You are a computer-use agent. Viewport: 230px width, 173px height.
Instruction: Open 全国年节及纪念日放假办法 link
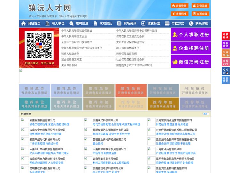point(77,42)
